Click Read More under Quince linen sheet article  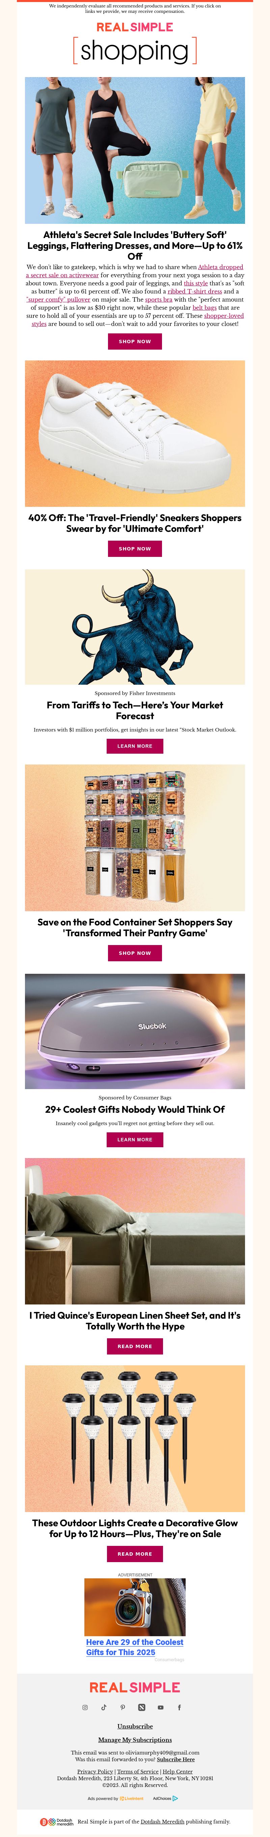pos(135,1346)
